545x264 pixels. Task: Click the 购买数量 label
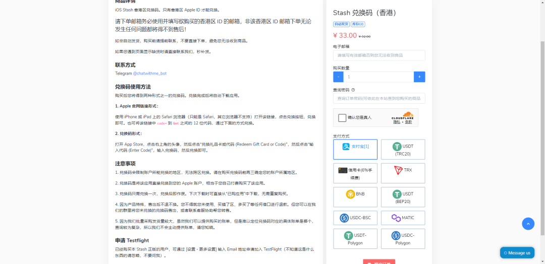[x=341, y=68]
